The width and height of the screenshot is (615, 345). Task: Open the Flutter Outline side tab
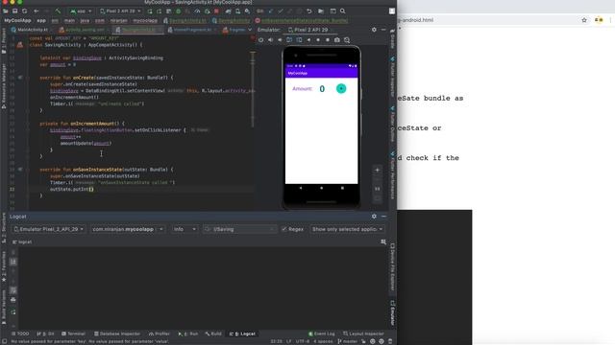[392, 125]
